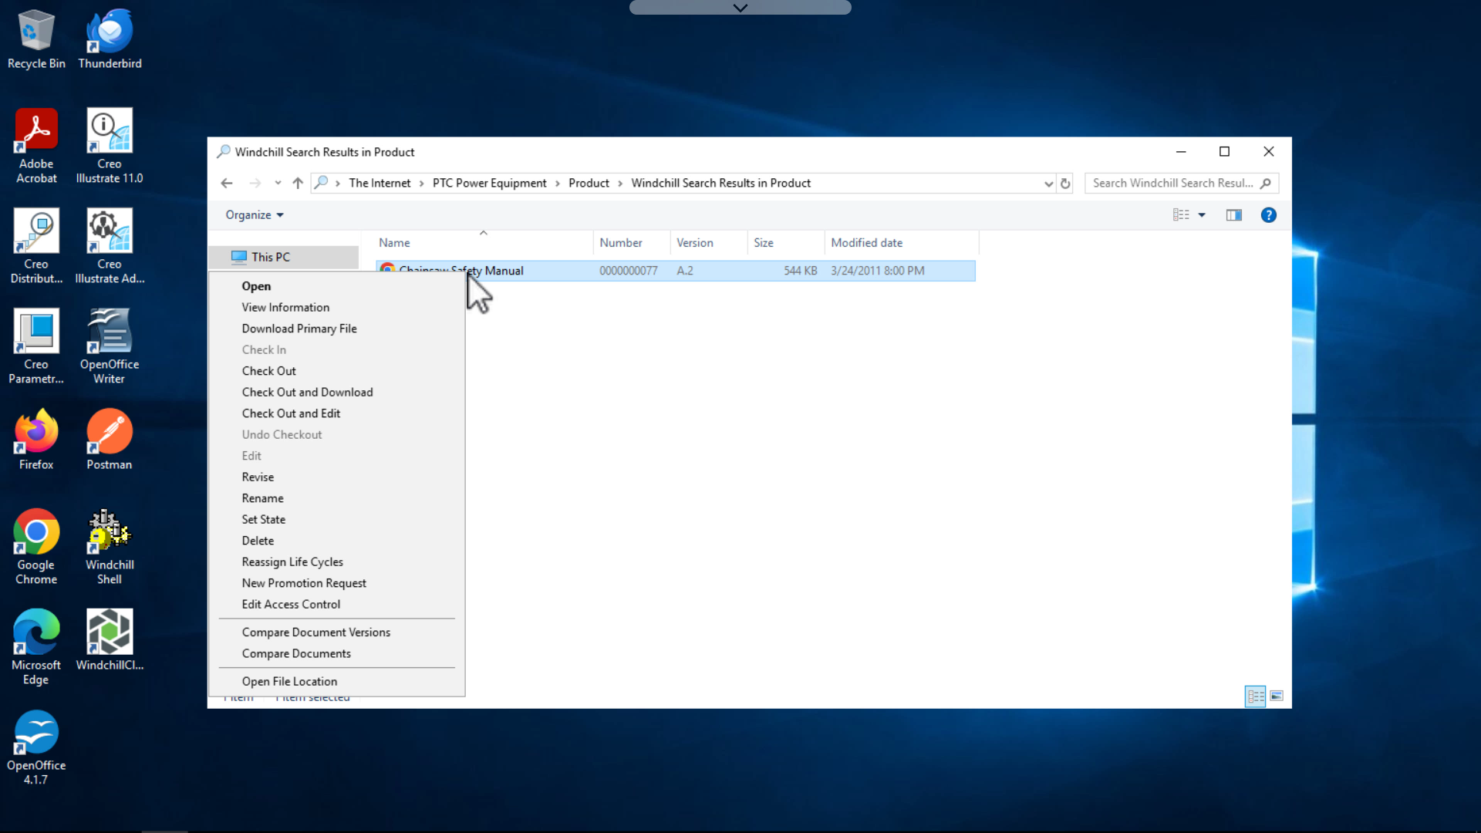Screen dimensions: 1481x833
Task: Click inside the Windchill search field
Action: (x=1172, y=183)
